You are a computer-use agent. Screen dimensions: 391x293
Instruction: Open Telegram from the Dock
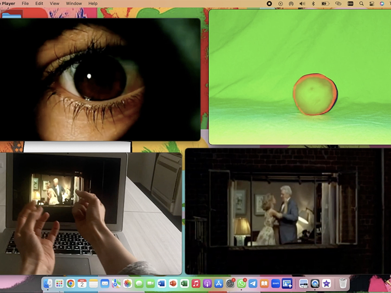(253, 283)
